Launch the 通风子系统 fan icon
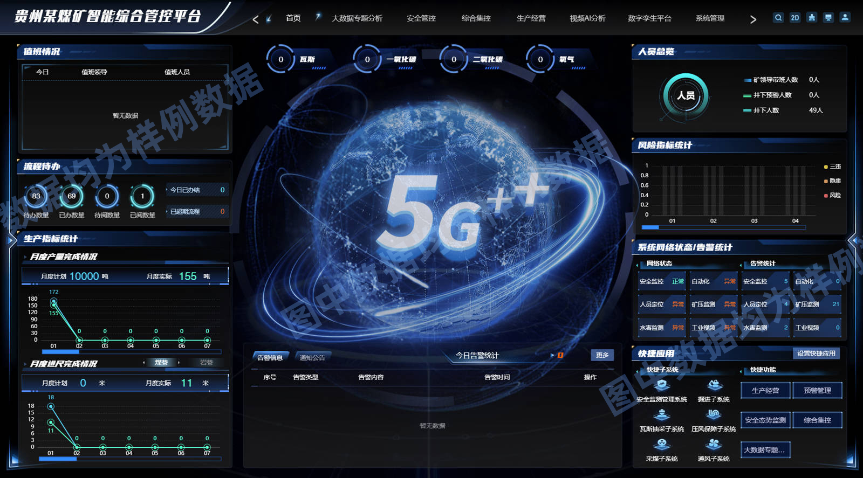The height and width of the screenshot is (478, 863). pos(714,445)
